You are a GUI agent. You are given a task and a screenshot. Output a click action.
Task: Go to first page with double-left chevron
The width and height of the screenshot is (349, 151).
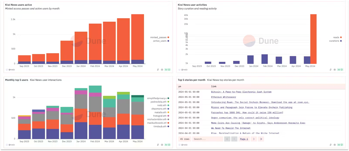(227, 139)
